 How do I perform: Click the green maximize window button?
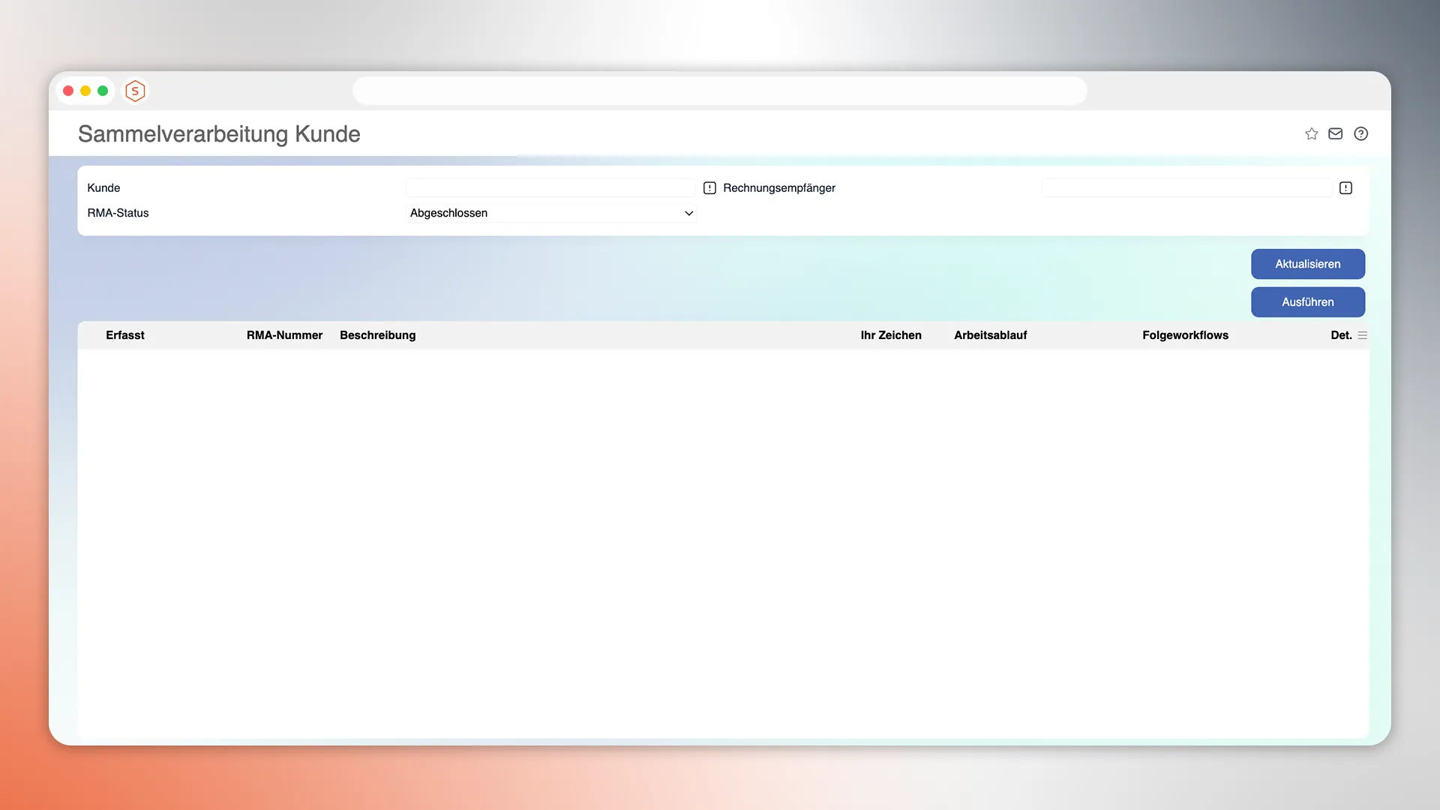click(x=103, y=91)
